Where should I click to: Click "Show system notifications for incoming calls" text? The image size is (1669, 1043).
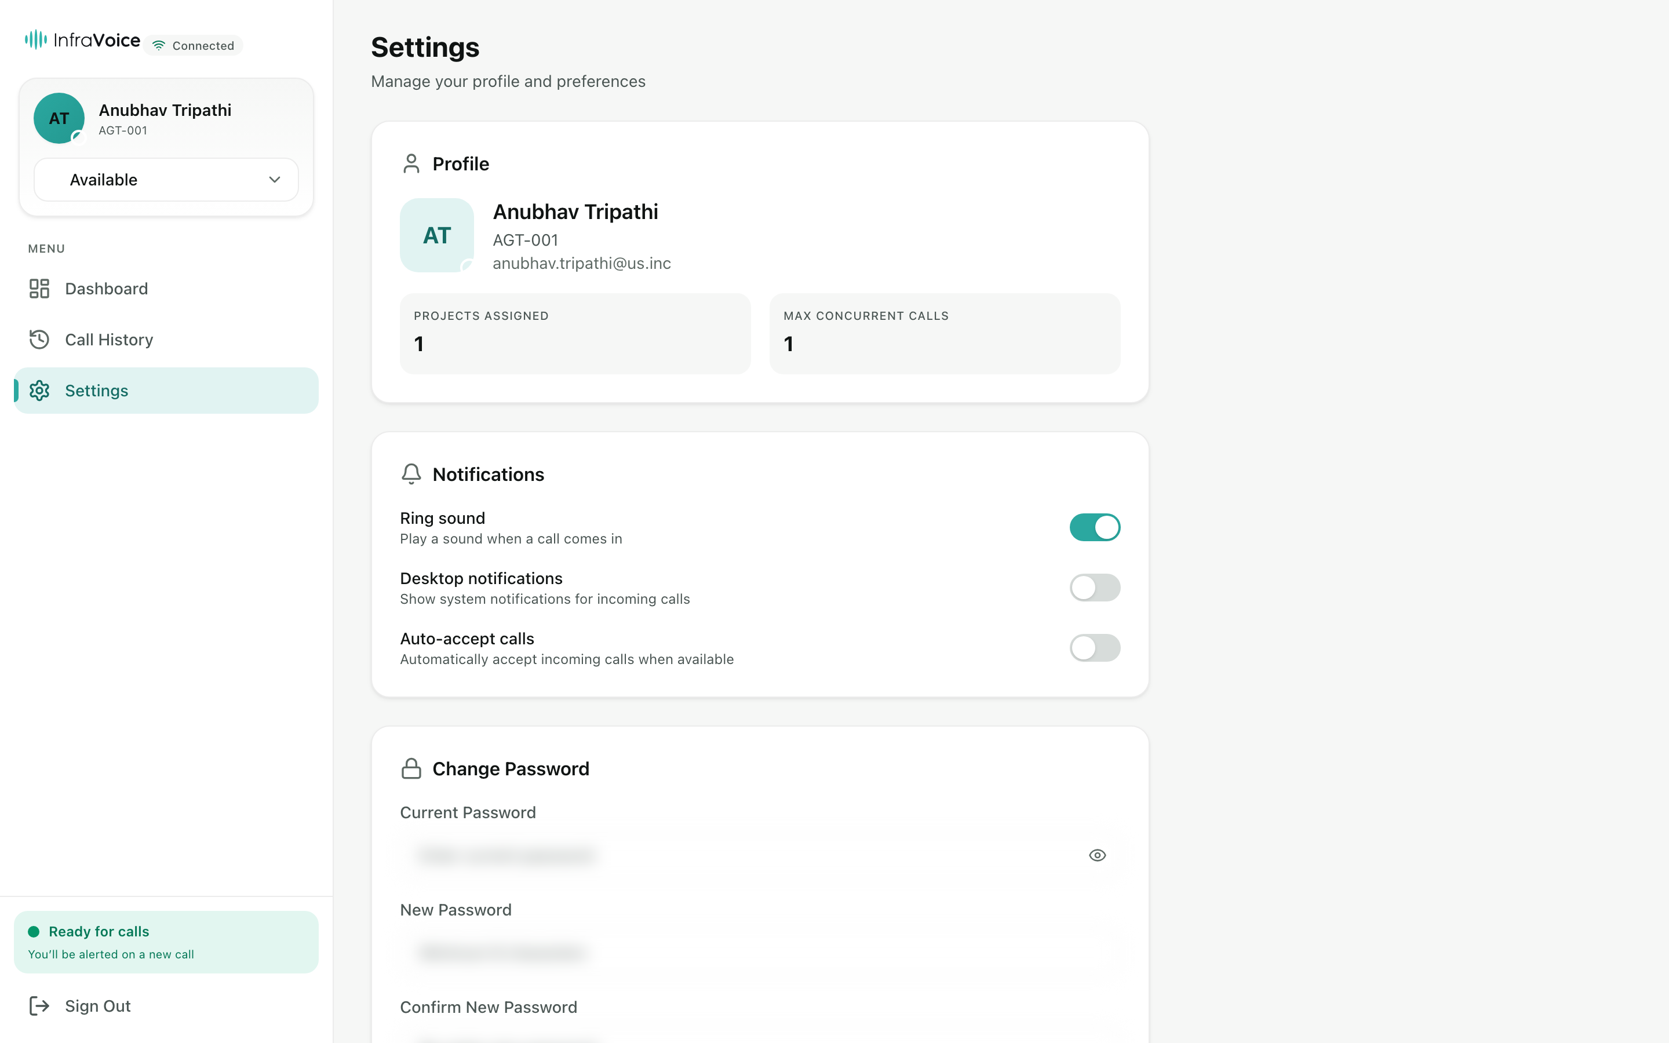tap(545, 599)
